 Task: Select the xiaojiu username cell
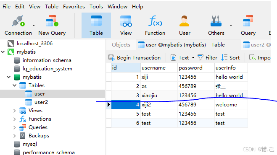[x=159, y=95]
